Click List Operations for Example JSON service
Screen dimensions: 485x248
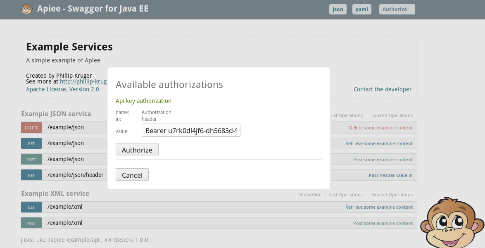346,115
